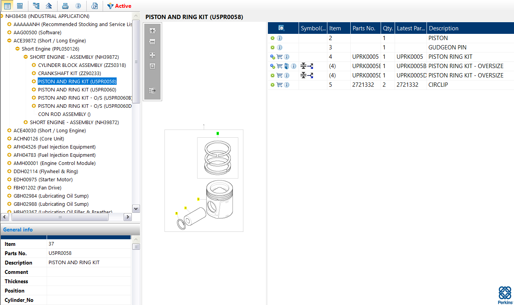The image size is (514, 305).
Task: Select GBH02984 (Lubricating Oil Sump) tree item
Action: tap(51, 196)
